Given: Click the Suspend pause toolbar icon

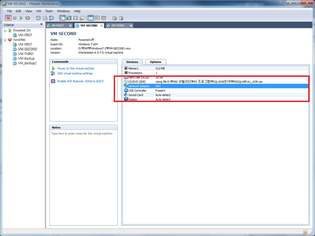Looking at the screenshot, I should coord(15,18).
